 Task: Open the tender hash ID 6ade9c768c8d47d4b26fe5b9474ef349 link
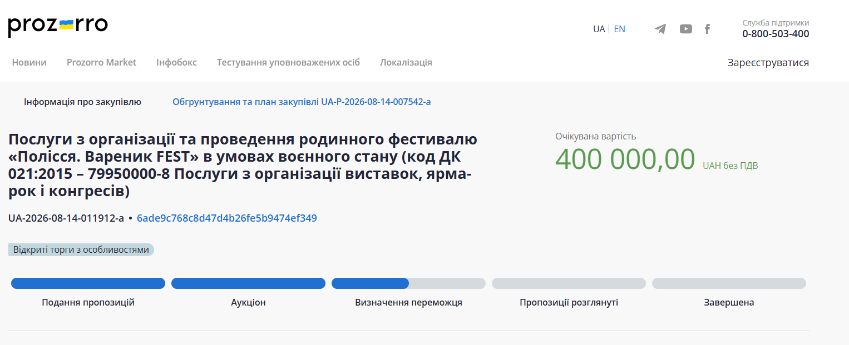[227, 218]
